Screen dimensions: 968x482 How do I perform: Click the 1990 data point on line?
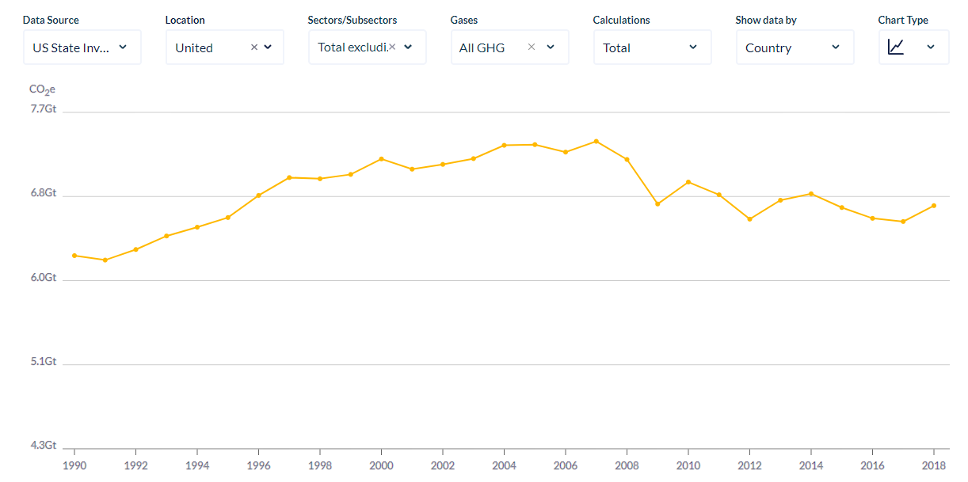coord(74,256)
